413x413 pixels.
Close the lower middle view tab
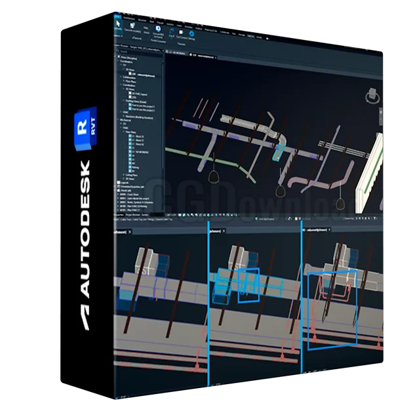pos(224,231)
